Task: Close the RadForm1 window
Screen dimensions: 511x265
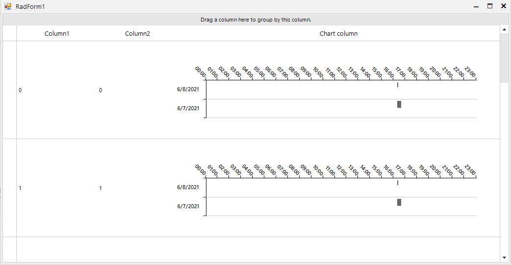Action: click(503, 6)
